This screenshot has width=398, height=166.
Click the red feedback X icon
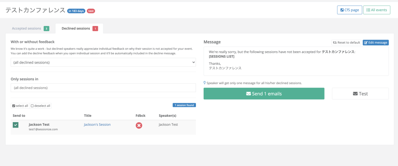pyautogui.click(x=139, y=125)
